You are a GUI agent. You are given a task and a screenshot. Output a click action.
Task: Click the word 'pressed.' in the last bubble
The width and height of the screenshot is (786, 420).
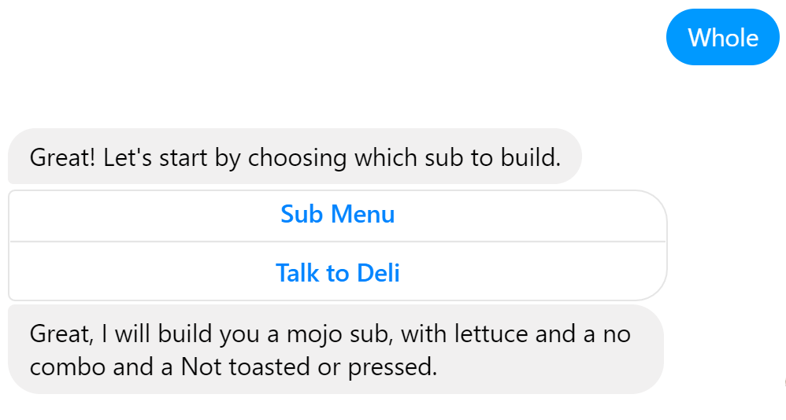point(392,368)
